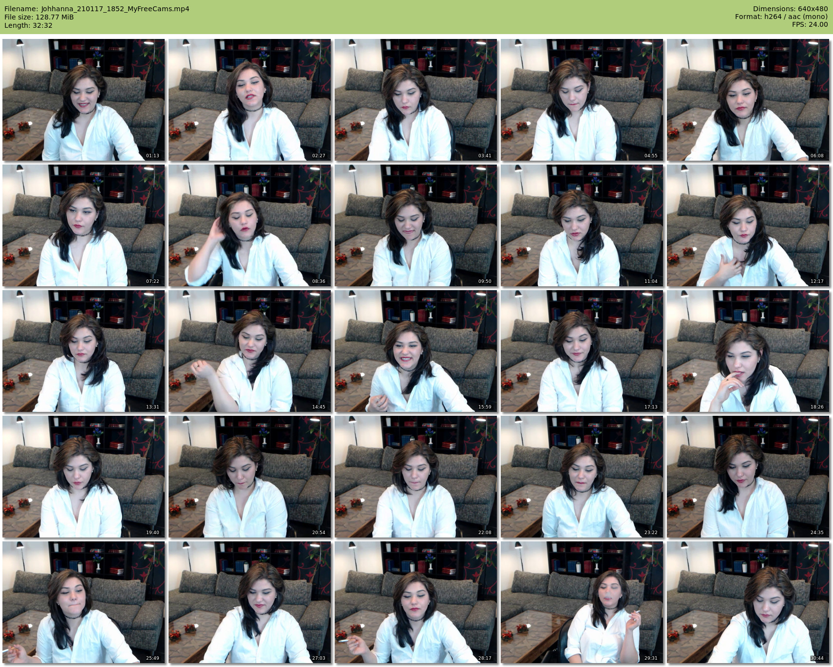The image size is (833, 667).
Task: Select the 'File size: 128.77 MiB' line
Action: coord(39,17)
